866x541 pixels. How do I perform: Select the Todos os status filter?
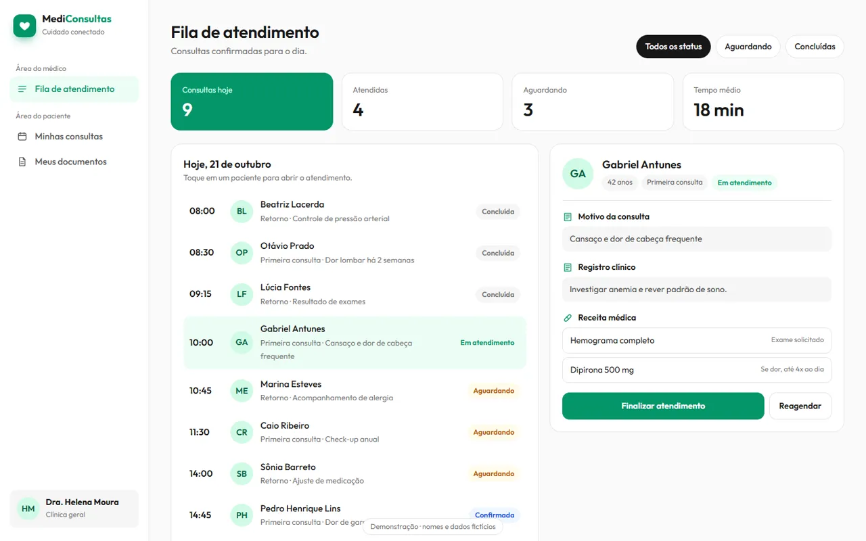click(x=673, y=47)
